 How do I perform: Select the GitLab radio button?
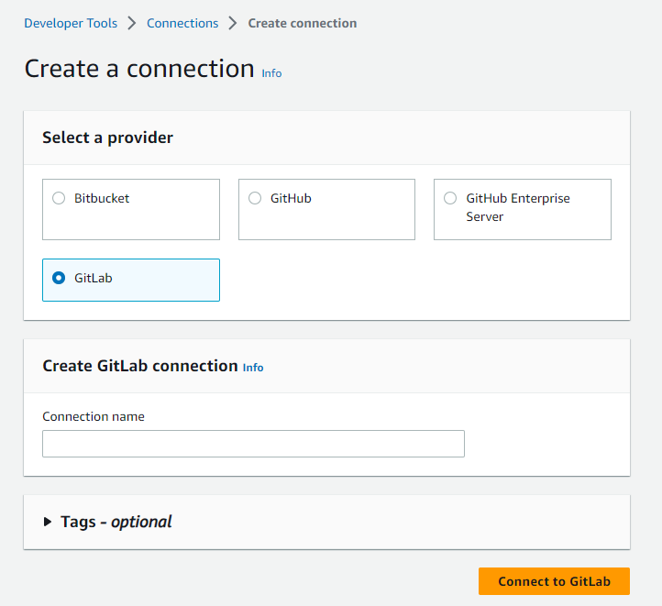pyautogui.click(x=59, y=278)
